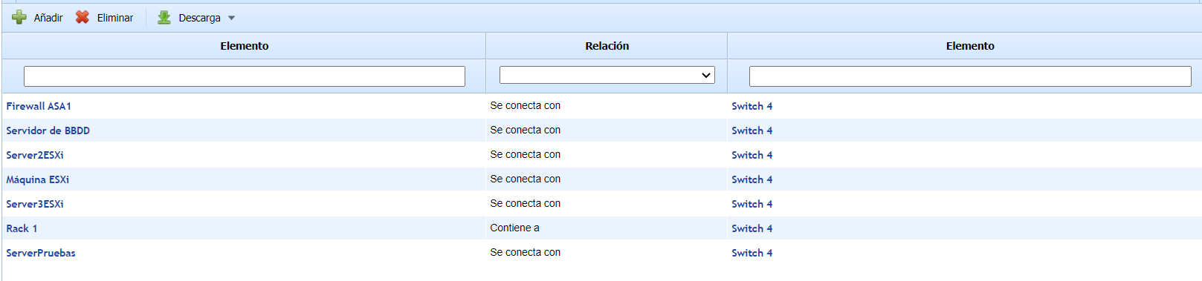Sort by the Relación column header
1202x281 pixels.
pos(607,46)
